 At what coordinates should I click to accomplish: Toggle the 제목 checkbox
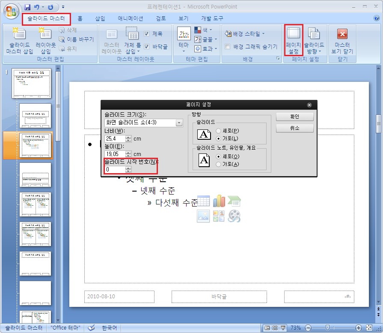tap(146, 33)
